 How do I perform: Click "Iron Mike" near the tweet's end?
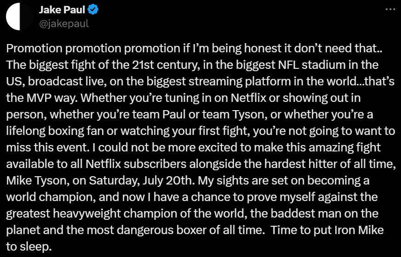(359, 229)
